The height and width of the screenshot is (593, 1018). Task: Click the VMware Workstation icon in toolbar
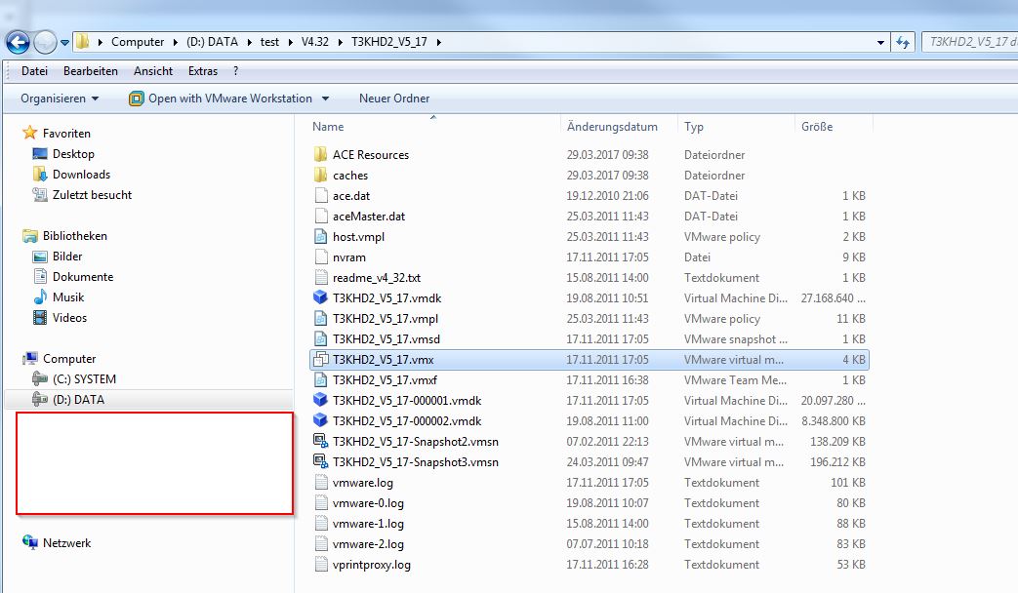(137, 99)
